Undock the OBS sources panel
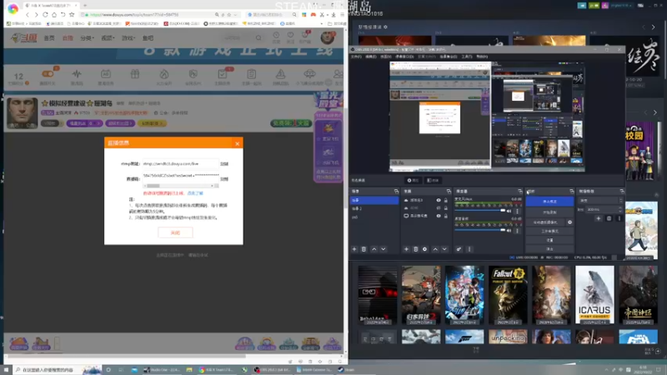Screen dimensions: 667x375 coord(449,192)
